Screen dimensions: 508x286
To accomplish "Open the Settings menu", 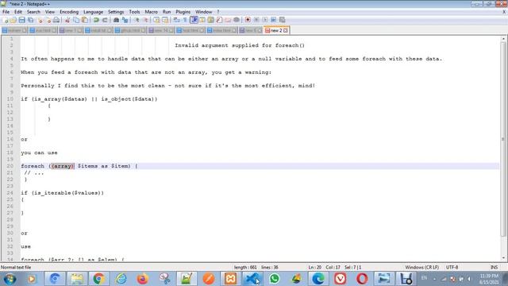I will click(x=116, y=12).
